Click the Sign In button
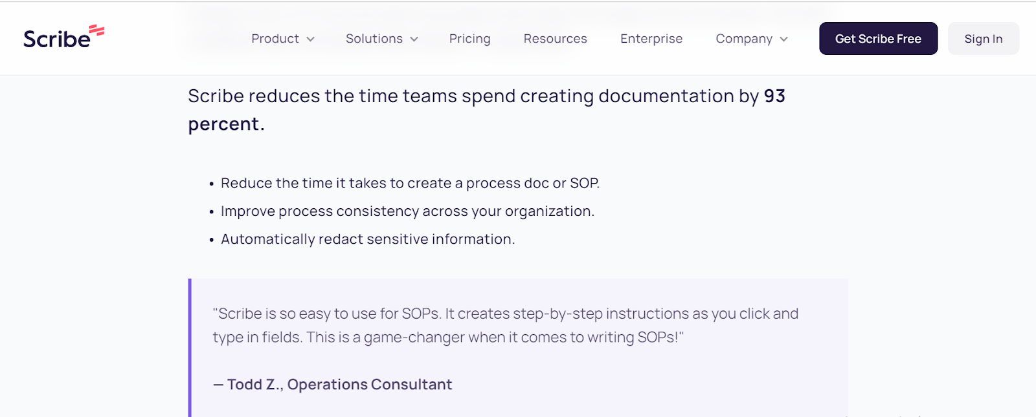 click(x=983, y=39)
